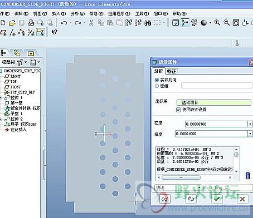Open the density value dropdown arrow
Image resolution: width=253 pixels, height=218 pixels.
click(x=250, y=124)
